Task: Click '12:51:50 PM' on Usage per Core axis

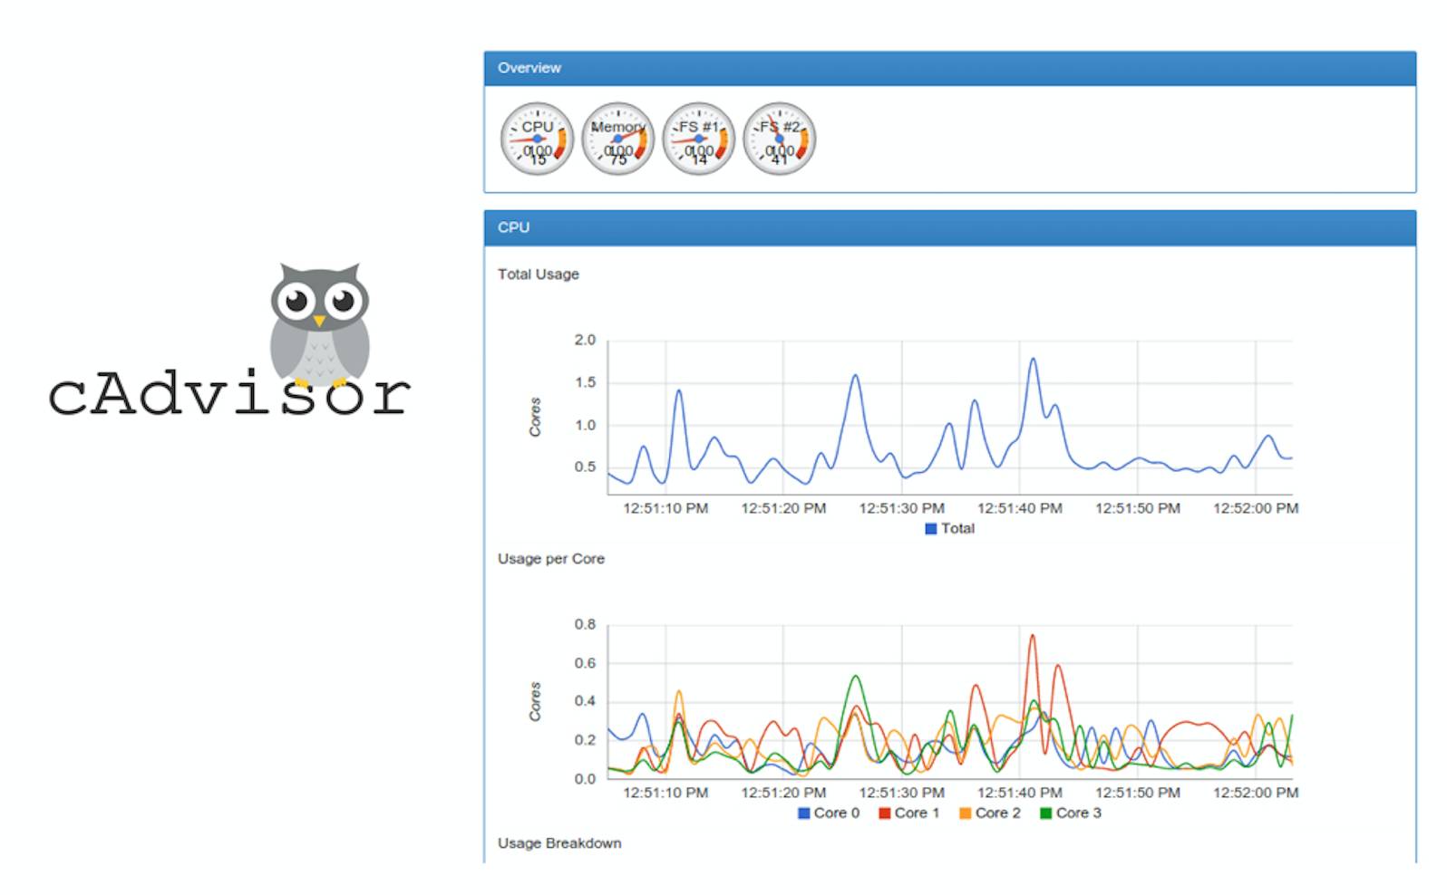Action: [x=1137, y=793]
